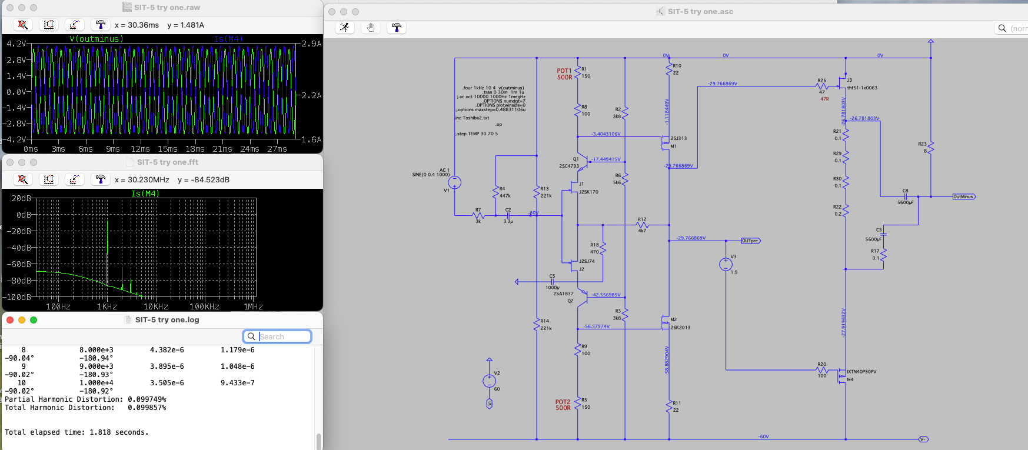
Task: Click the SIT-5 try one.raw document icon
Action: [x=127, y=7]
